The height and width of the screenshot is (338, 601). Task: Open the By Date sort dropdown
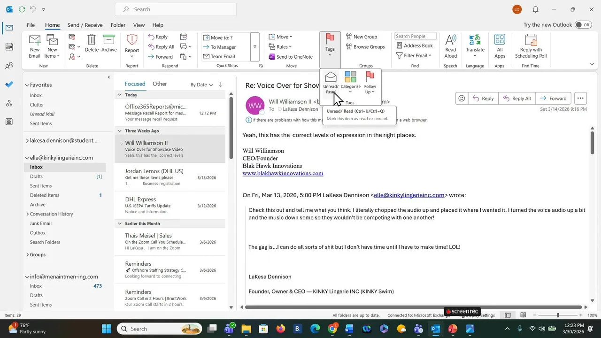point(201,84)
